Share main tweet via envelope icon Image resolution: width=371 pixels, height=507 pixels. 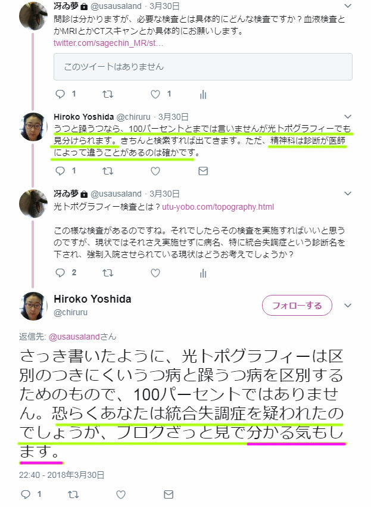169,494
